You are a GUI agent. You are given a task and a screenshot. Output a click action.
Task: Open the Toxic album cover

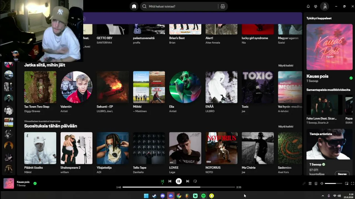(258, 87)
